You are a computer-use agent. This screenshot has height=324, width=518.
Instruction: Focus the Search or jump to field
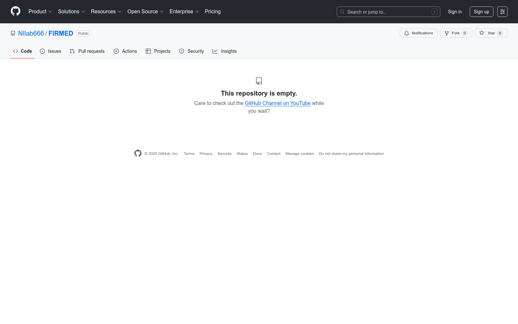(x=388, y=12)
